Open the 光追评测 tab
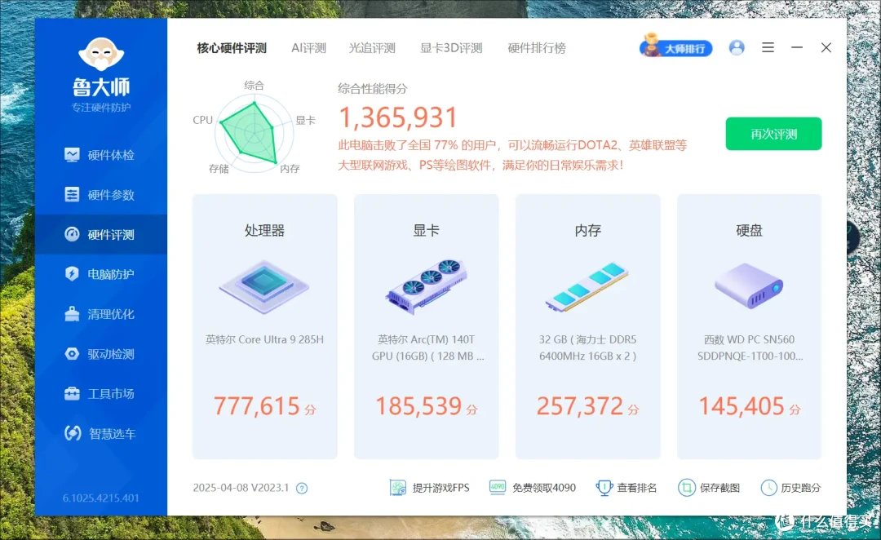 tap(372, 48)
